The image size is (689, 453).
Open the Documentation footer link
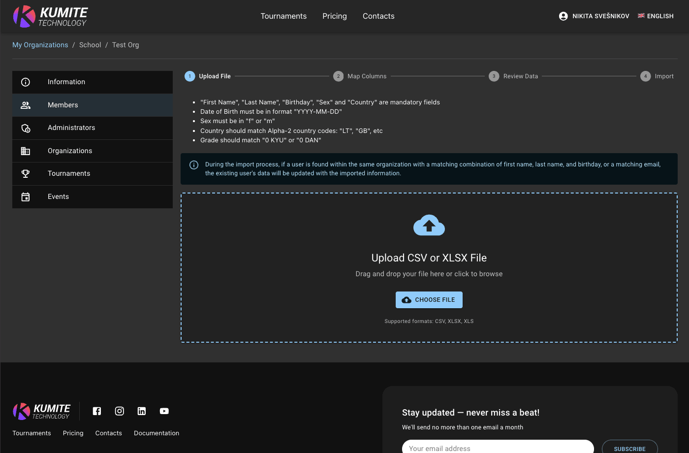157,433
